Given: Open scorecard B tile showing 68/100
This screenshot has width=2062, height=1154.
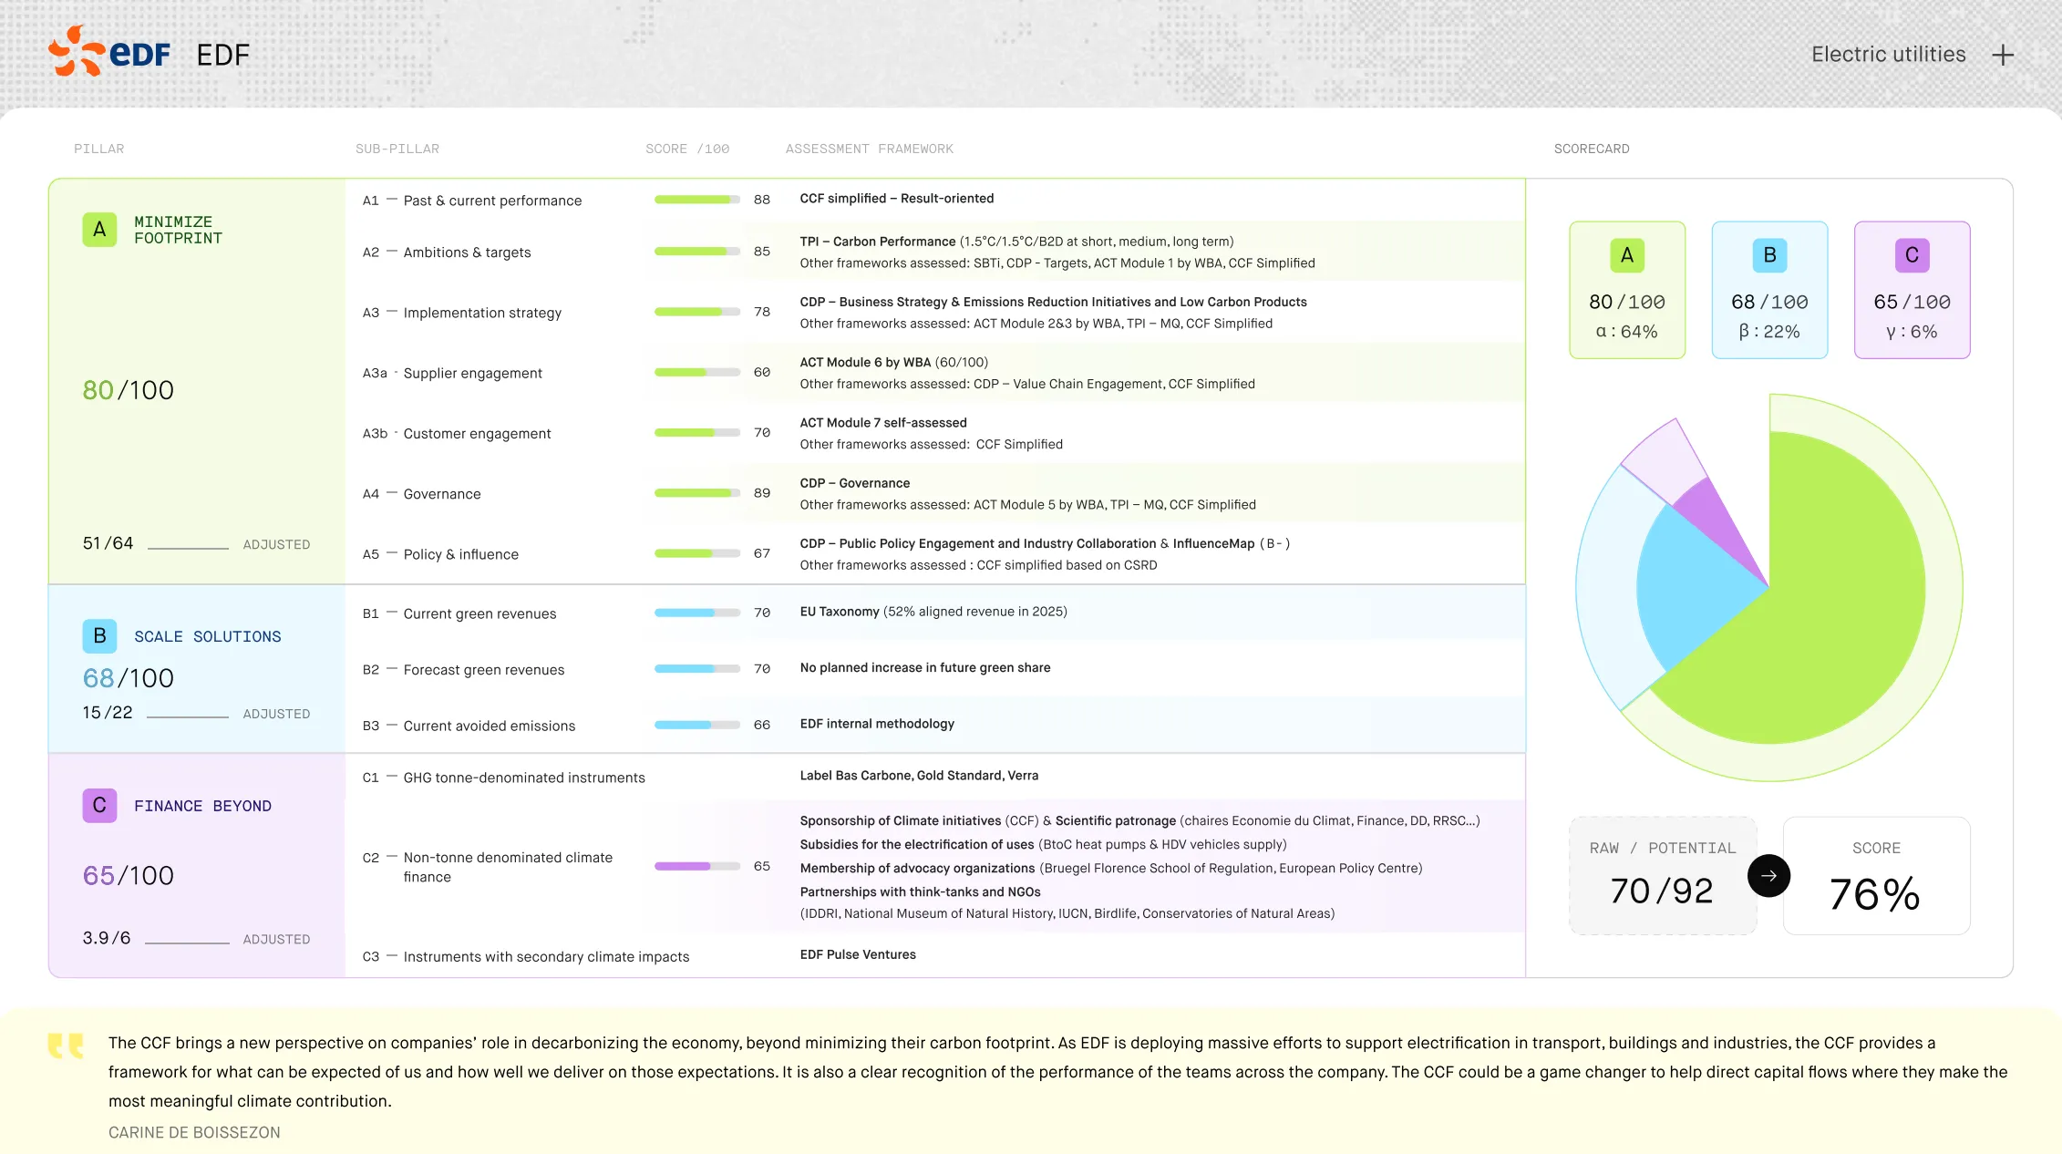Looking at the screenshot, I should [1769, 290].
